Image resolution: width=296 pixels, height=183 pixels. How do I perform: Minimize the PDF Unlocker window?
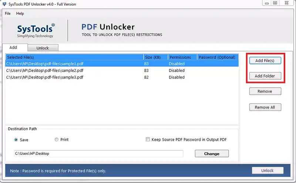coord(267,3)
